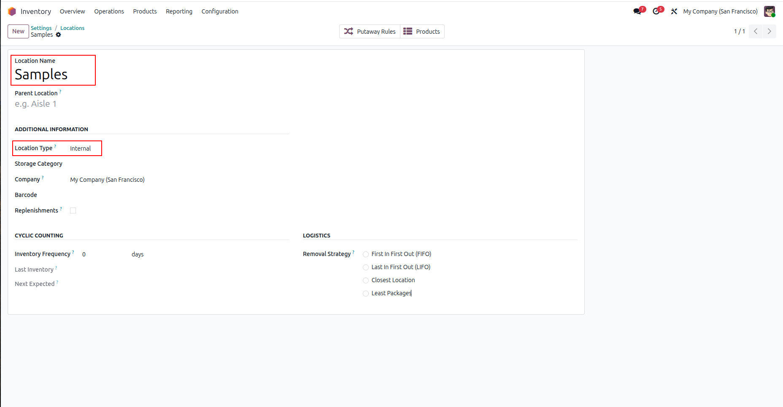Open the messages chat icon
Image resolution: width=783 pixels, height=407 pixels.
tap(637, 11)
